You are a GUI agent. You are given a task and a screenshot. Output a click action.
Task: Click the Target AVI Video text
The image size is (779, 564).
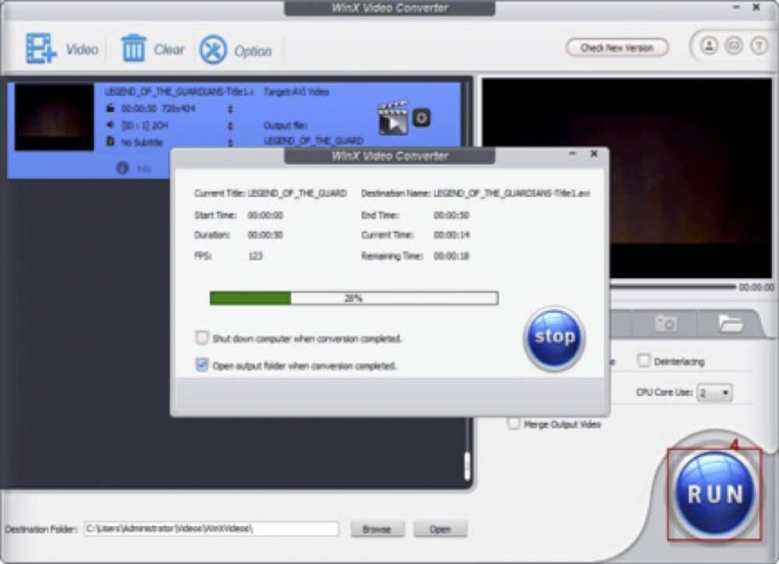[296, 91]
